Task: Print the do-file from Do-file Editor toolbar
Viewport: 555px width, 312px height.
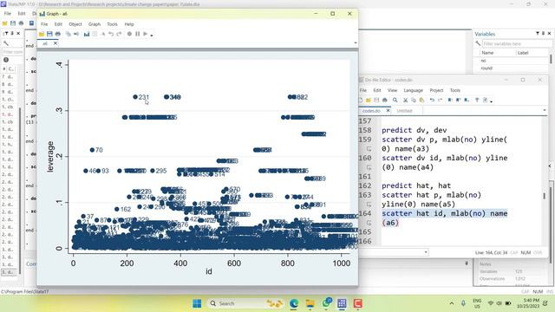Action: 385,101
